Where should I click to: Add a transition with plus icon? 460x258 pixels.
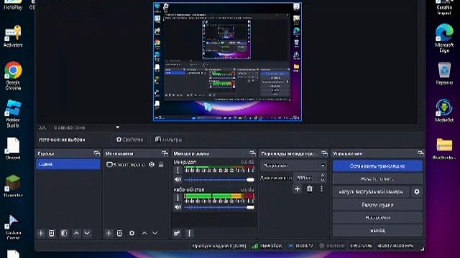point(297,189)
